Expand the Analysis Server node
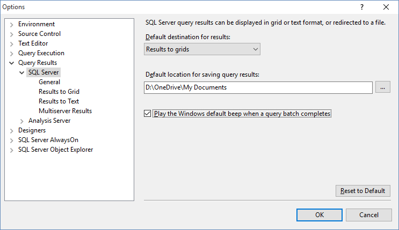 click(21, 121)
